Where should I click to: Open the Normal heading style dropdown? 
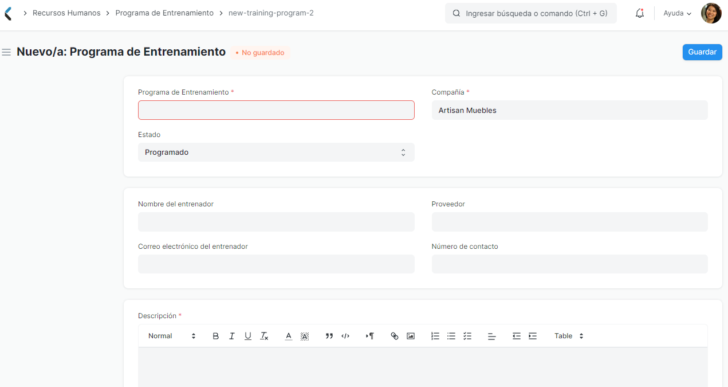pos(172,336)
